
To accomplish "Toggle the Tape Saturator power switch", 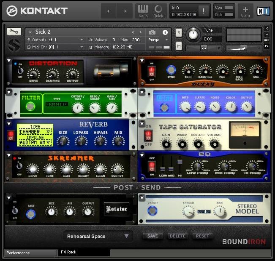I will 148,135.
